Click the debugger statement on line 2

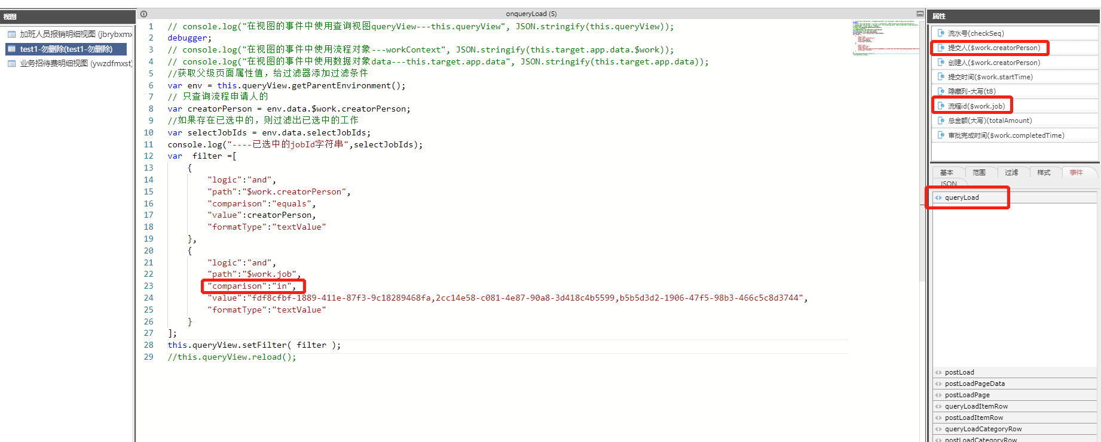coord(189,38)
